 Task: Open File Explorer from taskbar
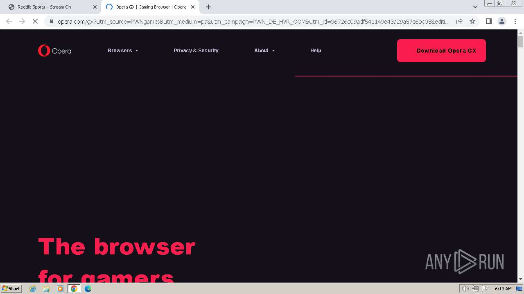pos(46,289)
